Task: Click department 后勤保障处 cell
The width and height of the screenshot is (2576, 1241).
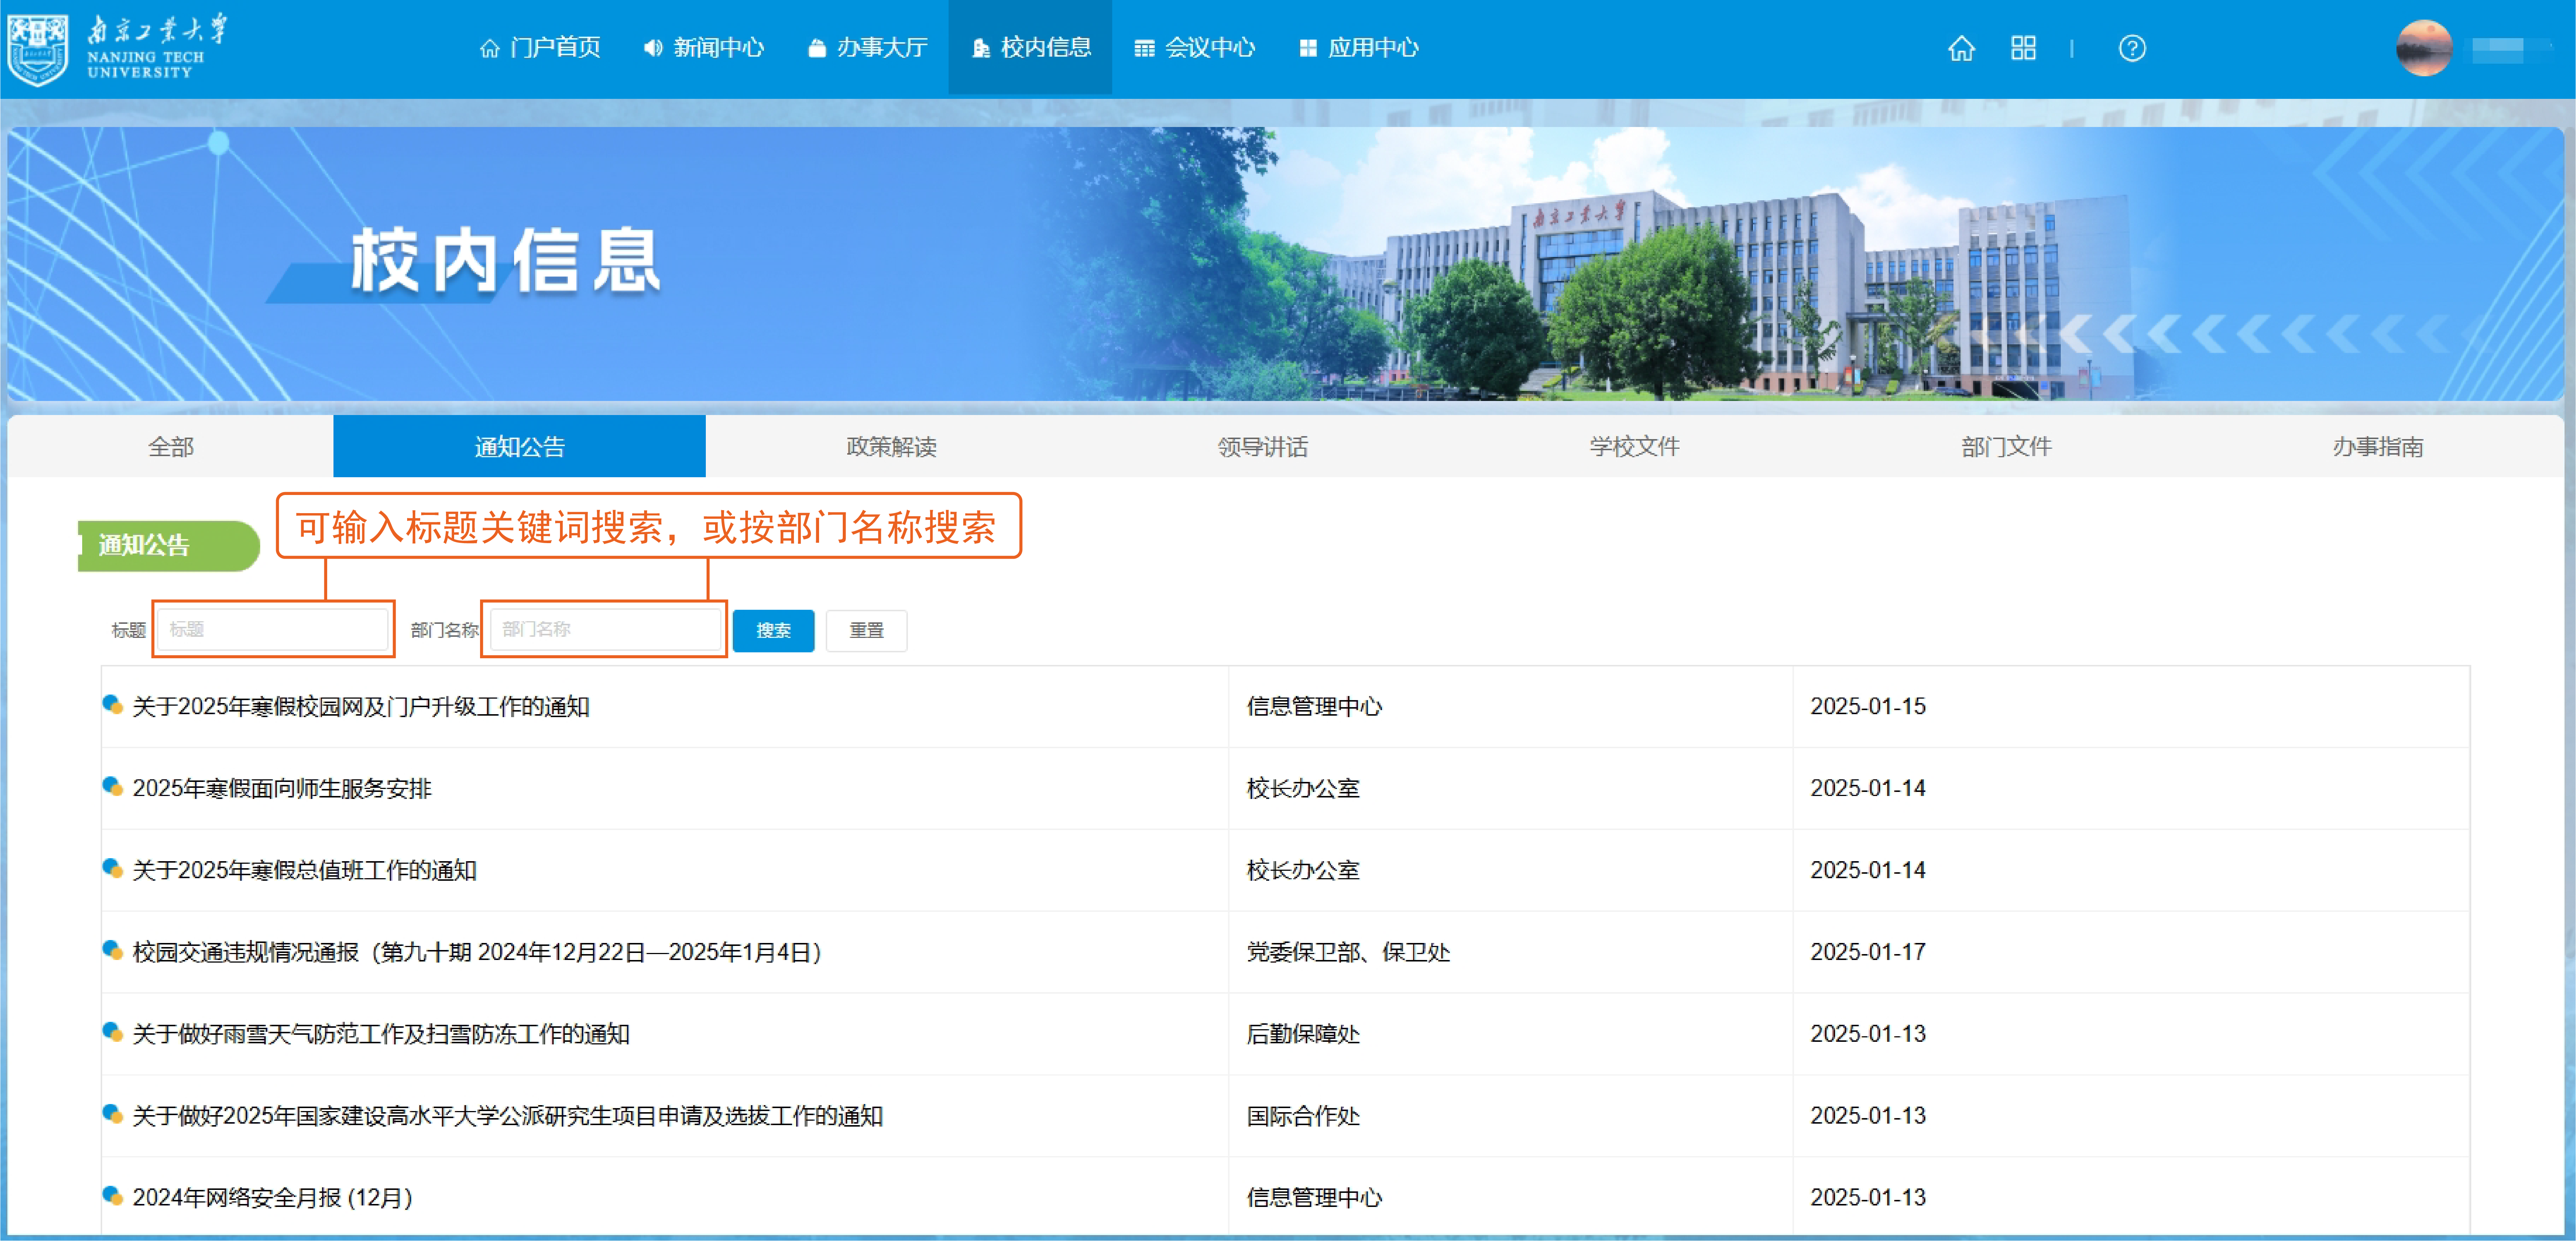Action: click(1303, 1034)
